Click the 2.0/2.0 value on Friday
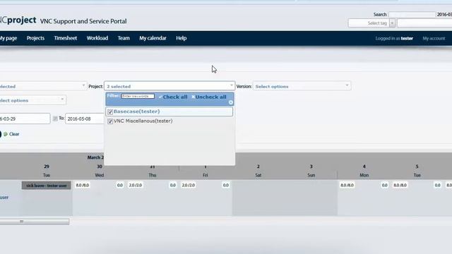 [189, 185]
